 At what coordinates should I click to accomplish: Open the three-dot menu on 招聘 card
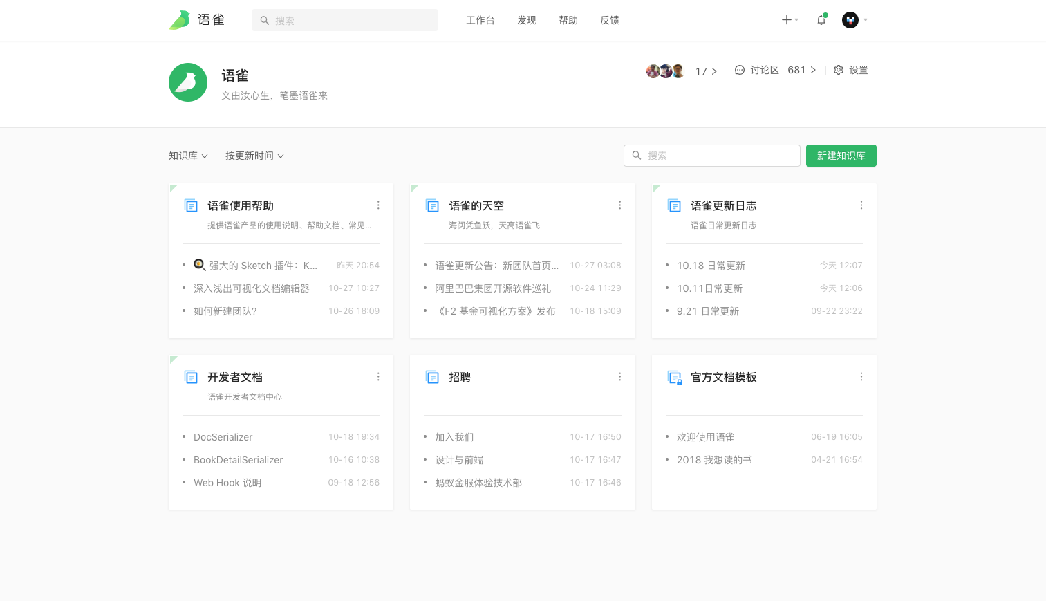coord(619,377)
